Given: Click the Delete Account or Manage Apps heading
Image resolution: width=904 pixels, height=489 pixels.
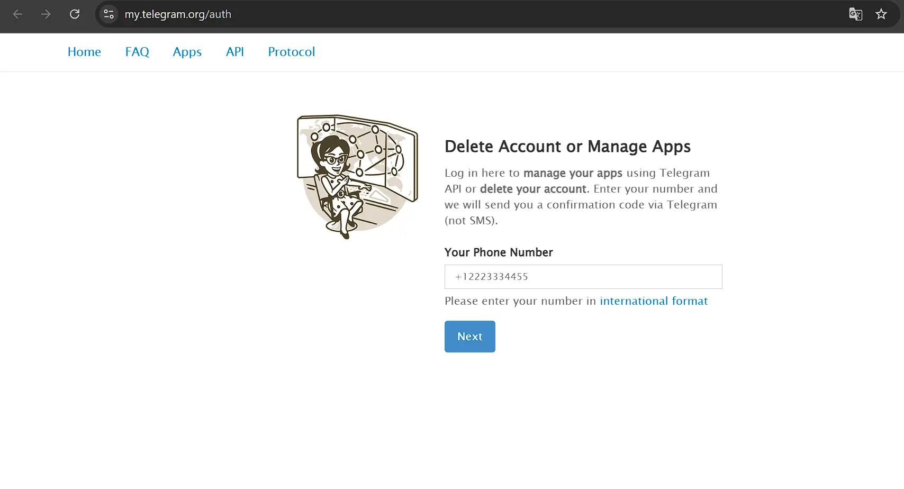Looking at the screenshot, I should coord(567,147).
